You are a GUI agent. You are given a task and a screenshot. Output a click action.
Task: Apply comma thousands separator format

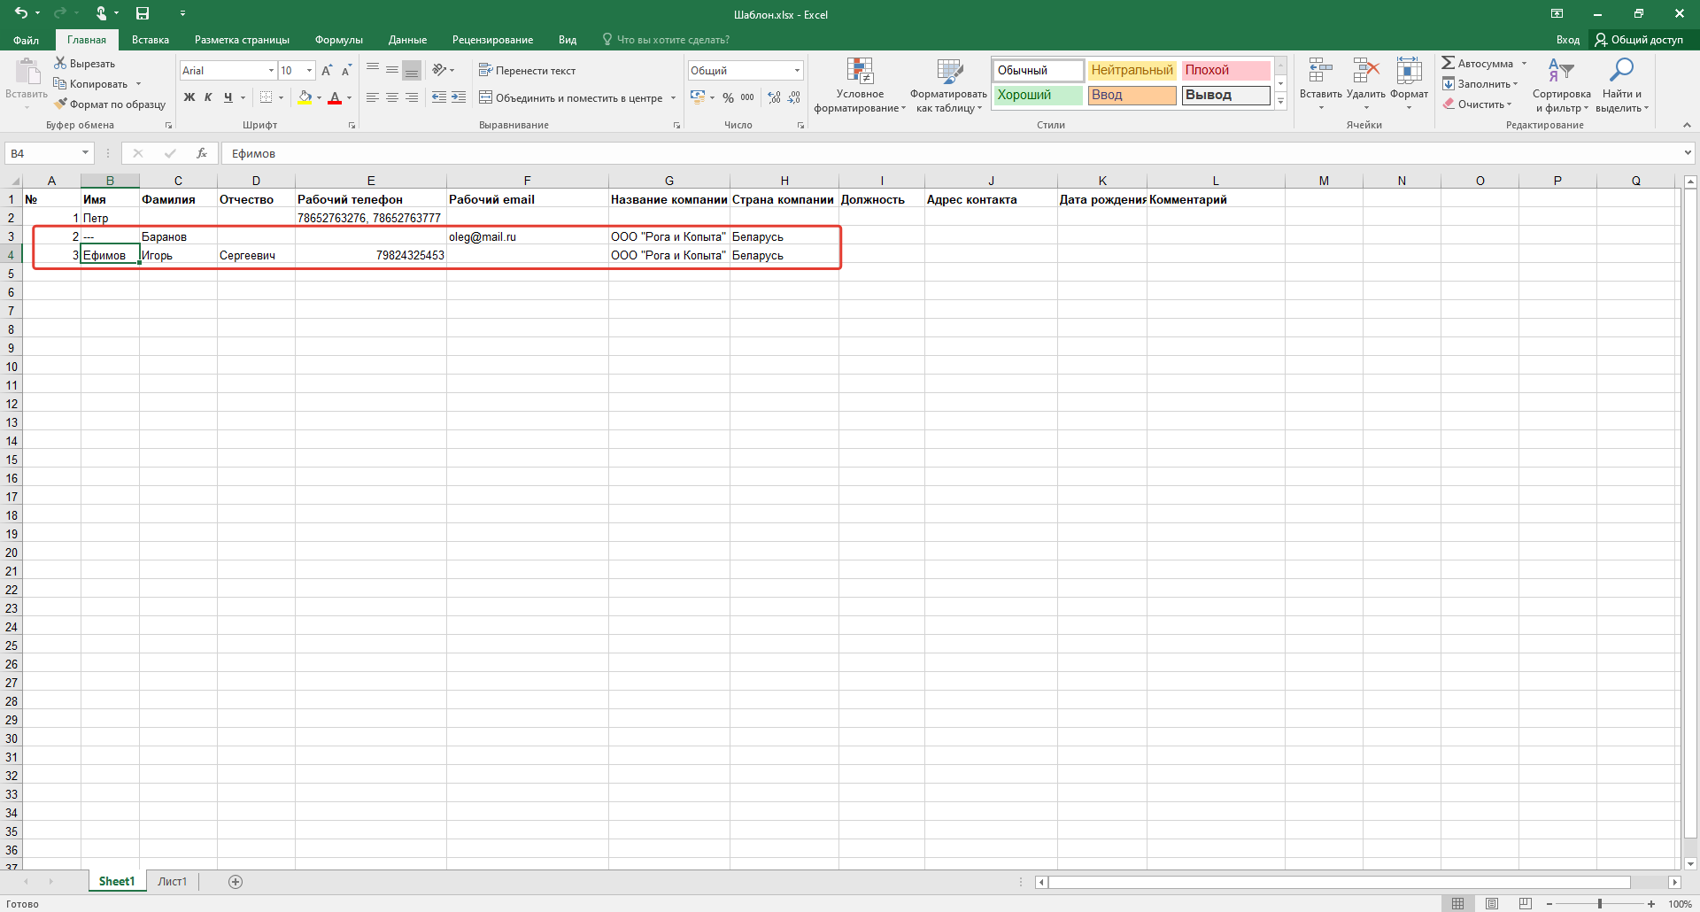pyautogui.click(x=747, y=97)
